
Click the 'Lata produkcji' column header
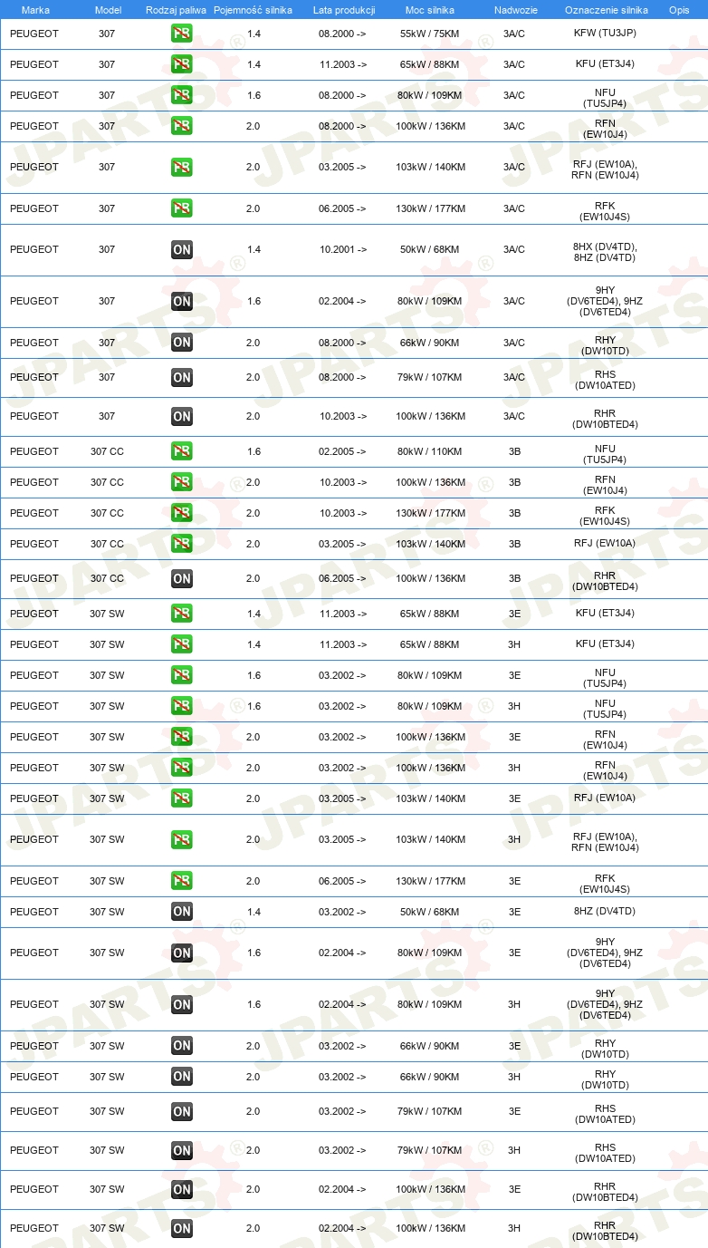(x=344, y=9)
